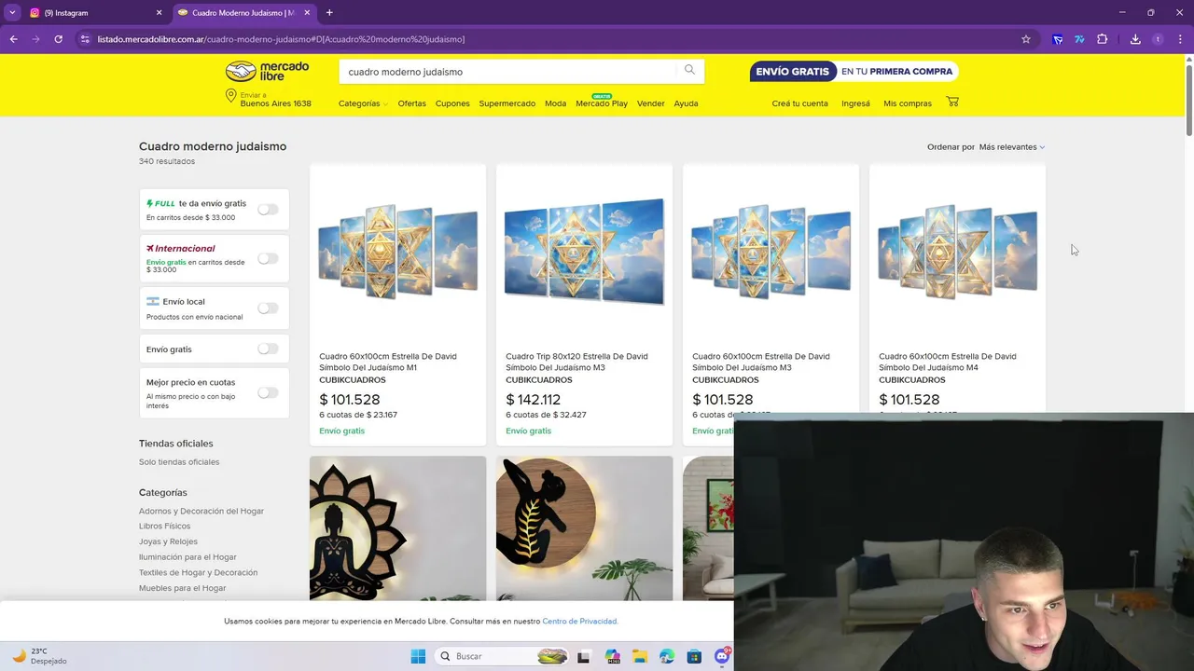Expand Categorías dropdown in navigation
The image size is (1194, 671).
363,103
